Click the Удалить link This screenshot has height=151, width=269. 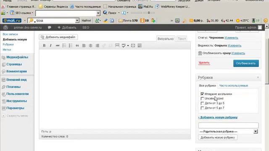(204, 62)
